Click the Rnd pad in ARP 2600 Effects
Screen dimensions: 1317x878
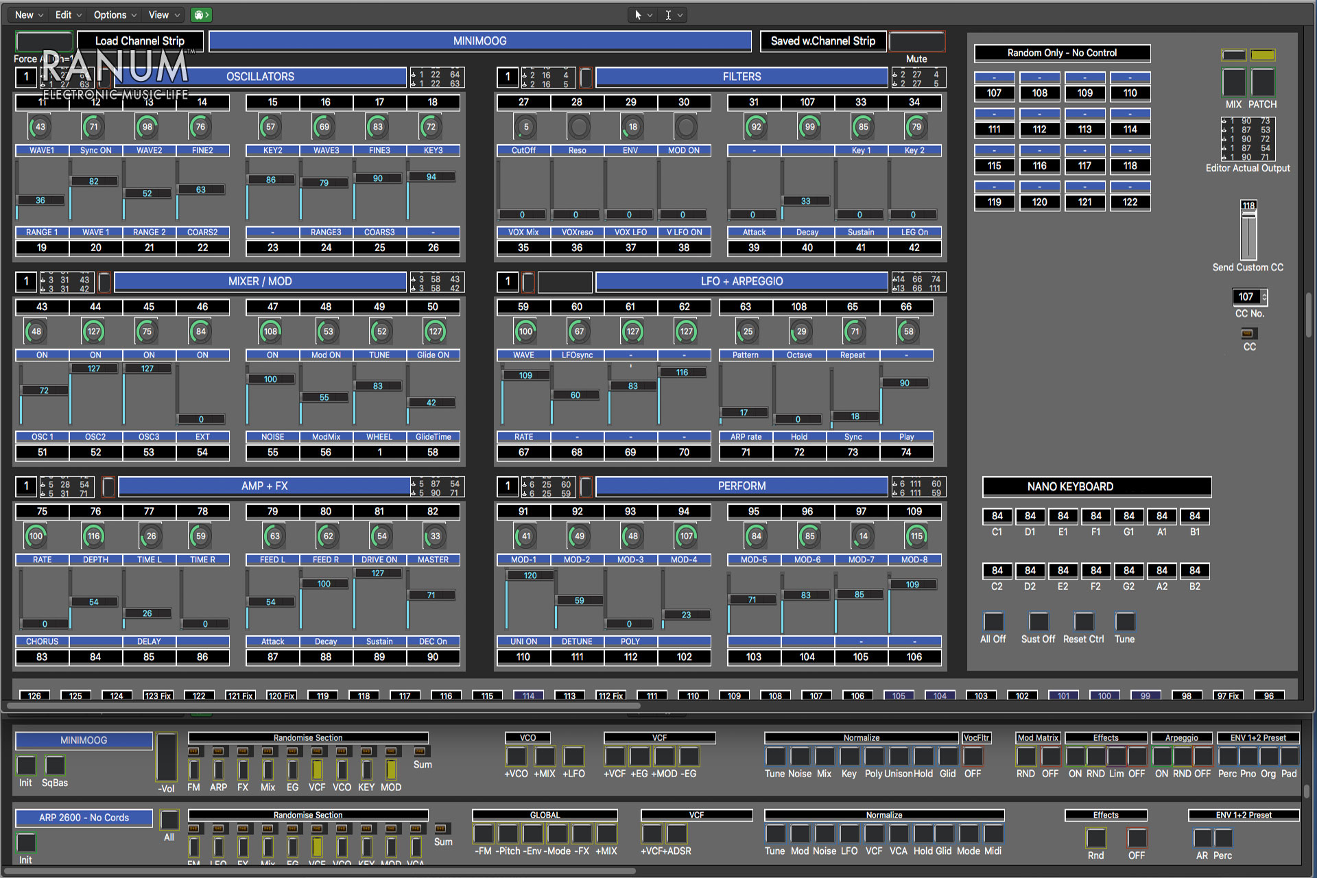coord(1096,838)
